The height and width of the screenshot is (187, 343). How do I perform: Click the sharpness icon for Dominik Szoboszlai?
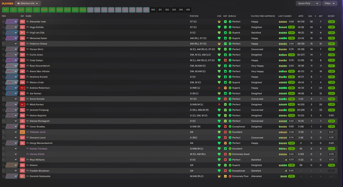pyautogui.click(x=225, y=176)
